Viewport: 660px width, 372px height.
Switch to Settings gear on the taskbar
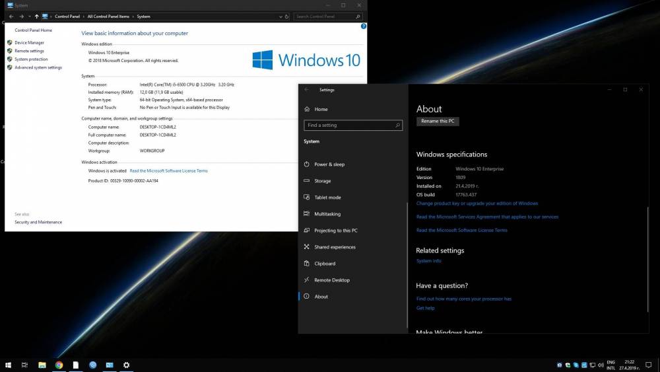click(x=126, y=365)
